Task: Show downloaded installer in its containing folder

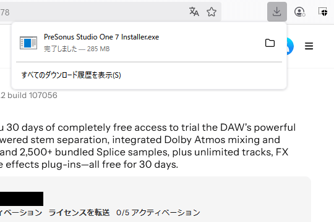Action: (270, 43)
